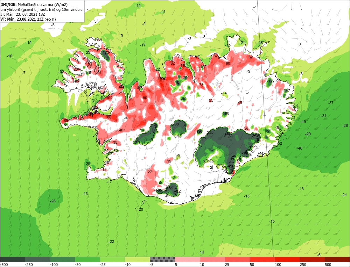Select the checkered swatch between -5 and 5
Viewport: 350px width, 267px height.
(x=162, y=259)
